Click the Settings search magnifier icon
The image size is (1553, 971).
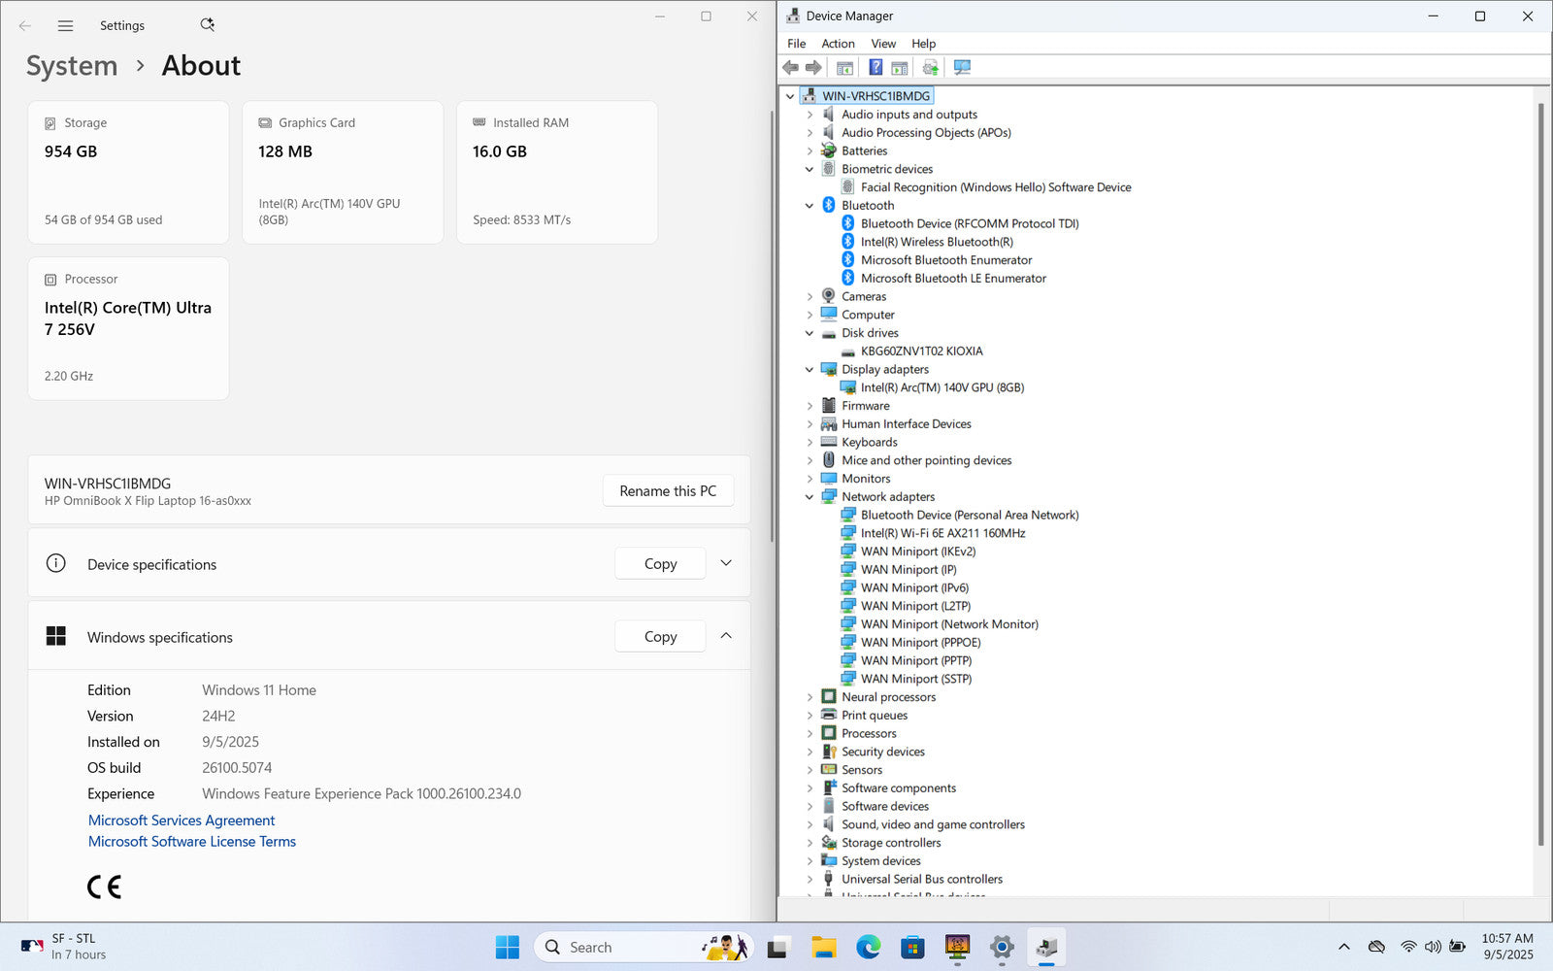point(207,25)
